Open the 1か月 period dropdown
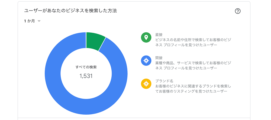 32,21
